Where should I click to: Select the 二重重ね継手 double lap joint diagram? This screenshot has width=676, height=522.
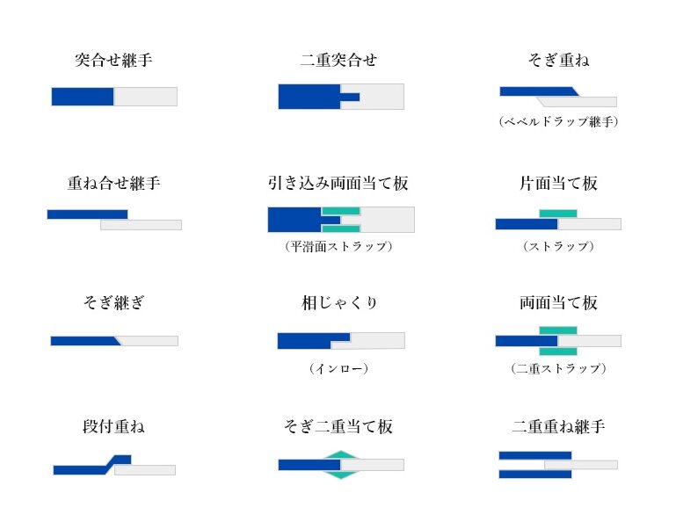(558, 465)
